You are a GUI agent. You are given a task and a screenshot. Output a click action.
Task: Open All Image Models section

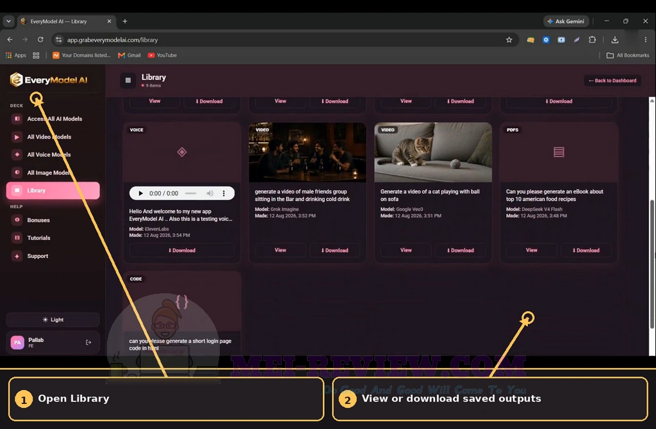click(x=53, y=173)
